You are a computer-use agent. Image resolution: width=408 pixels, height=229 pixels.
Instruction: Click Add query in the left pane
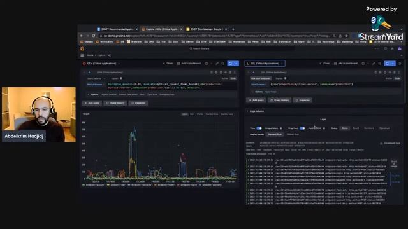(x=92, y=103)
